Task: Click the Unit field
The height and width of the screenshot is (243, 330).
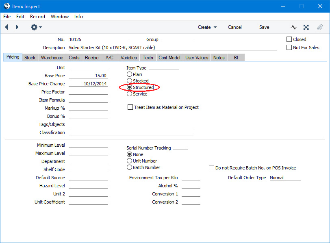Action: click(88, 67)
